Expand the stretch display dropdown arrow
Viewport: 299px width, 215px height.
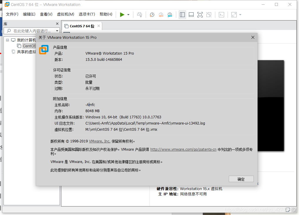(x=240, y=15)
